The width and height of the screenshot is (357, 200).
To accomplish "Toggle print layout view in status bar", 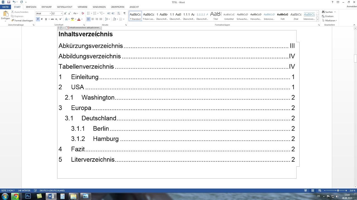I will coord(312,191).
